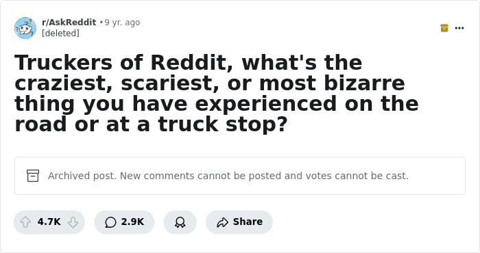
Task: Click the 4.7K vote count
Action: click(49, 222)
